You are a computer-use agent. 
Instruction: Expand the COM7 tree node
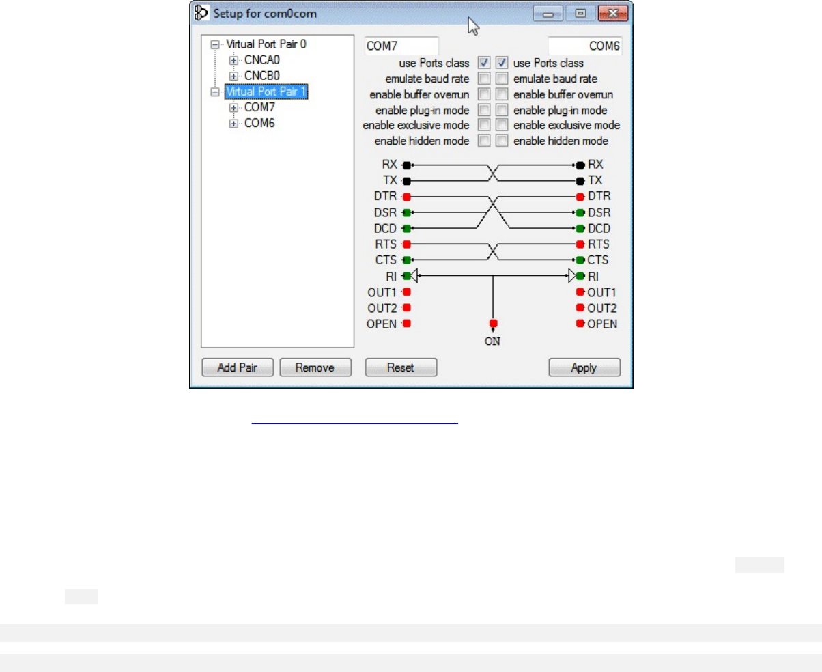pos(233,108)
